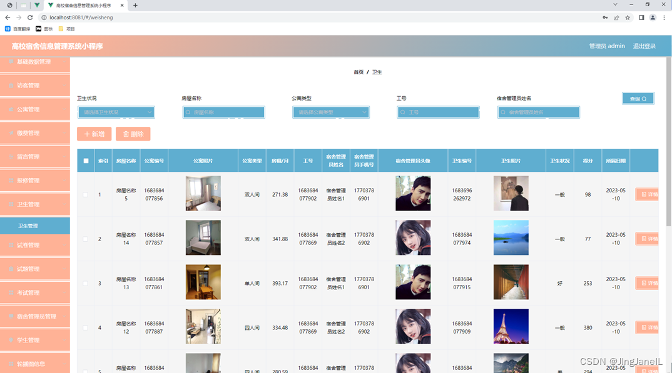Click the 工号 search input
The image size is (672, 373).
438,112
